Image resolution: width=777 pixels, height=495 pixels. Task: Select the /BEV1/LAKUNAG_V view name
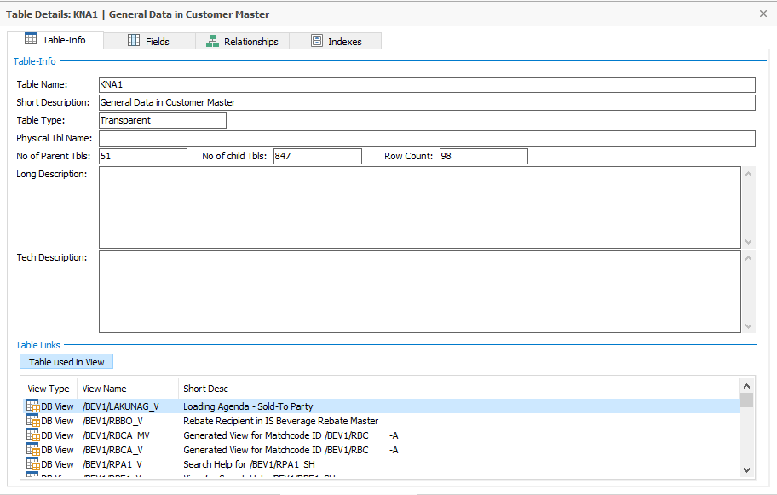click(120, 406)
